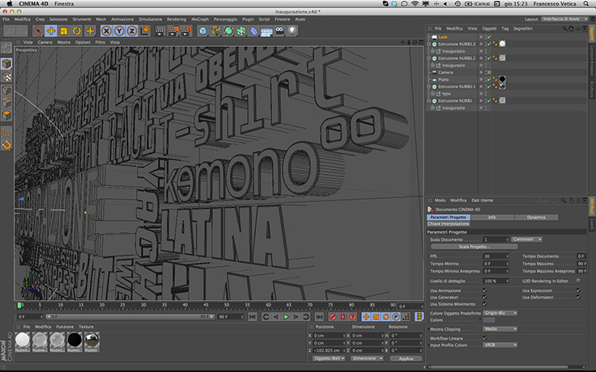The height and width of the screenshot is (372, 596).
Task: Add a cube primitive object
Action: point(203,31)
